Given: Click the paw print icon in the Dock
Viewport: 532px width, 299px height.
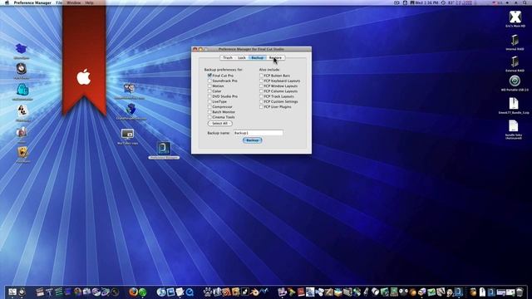Looking at the screenshot, I should 208,292.
